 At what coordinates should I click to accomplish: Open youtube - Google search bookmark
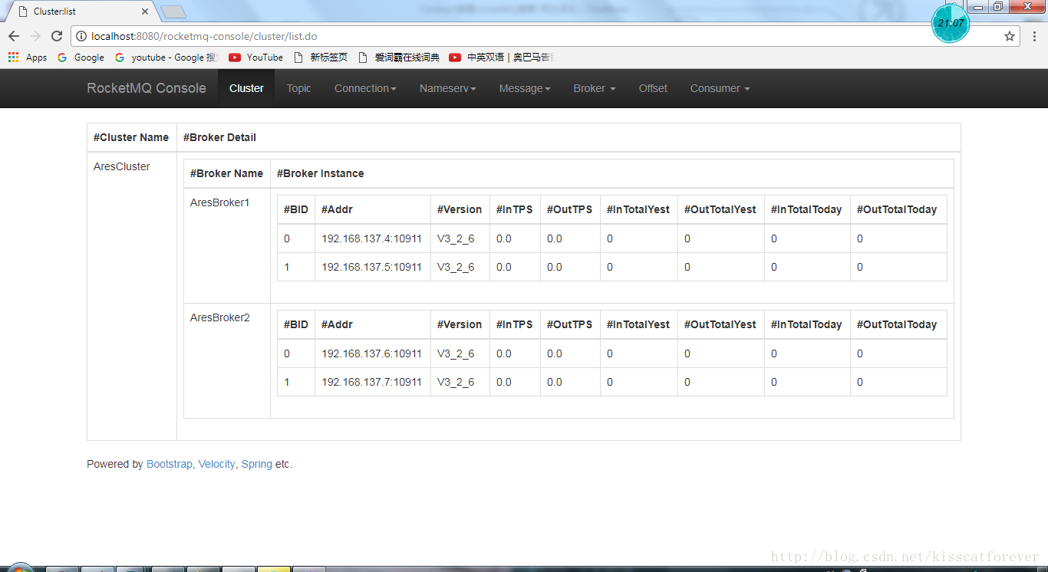click(x=166, y=58)
